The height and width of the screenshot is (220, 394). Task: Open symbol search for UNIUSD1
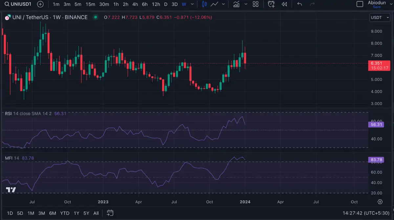tap(18, 4)
